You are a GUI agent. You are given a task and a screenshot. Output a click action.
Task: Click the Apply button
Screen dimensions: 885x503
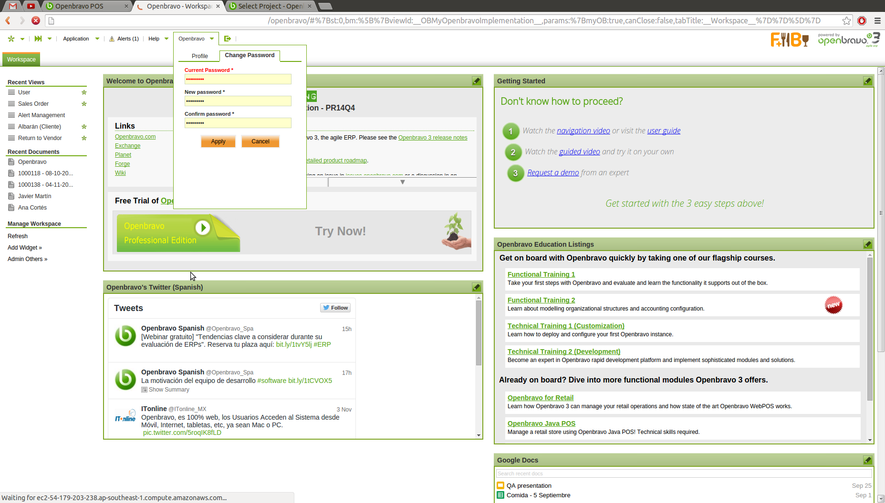click(x=218, y=141)
